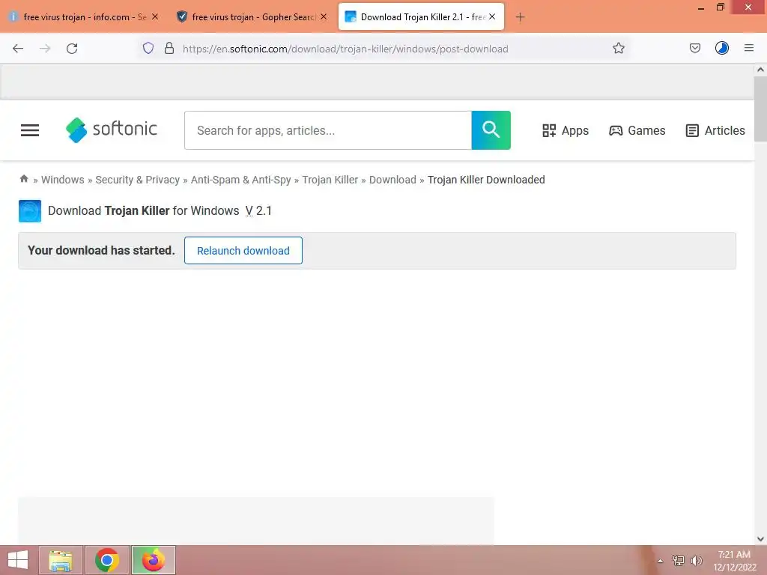Bookmark this page with the star
This screenshot has height=575, width=767.
(618, 48)
